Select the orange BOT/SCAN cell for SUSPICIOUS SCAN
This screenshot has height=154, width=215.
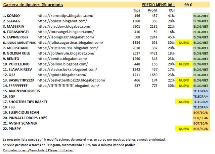click(201, 113)
